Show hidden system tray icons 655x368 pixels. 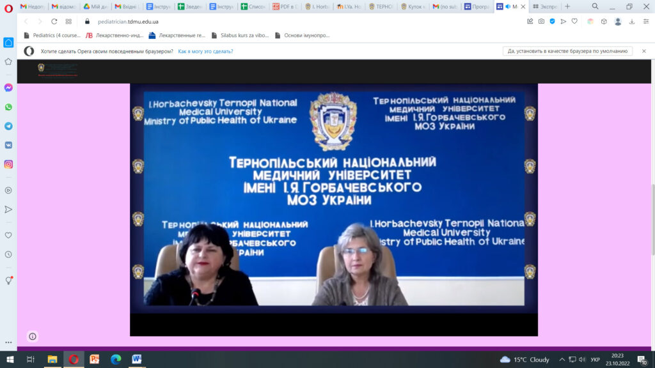point(562,360)
